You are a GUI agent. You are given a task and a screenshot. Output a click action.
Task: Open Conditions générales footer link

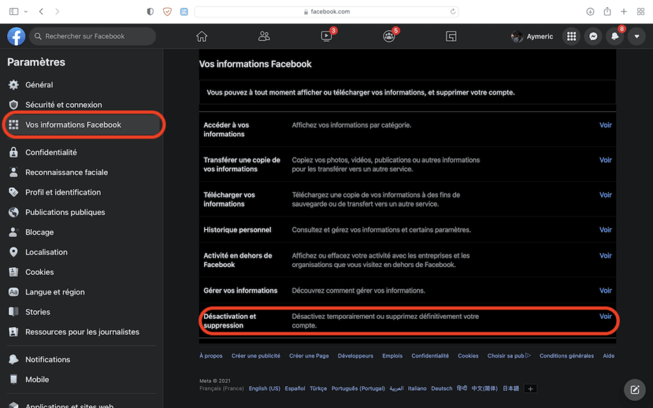point(566,356)
